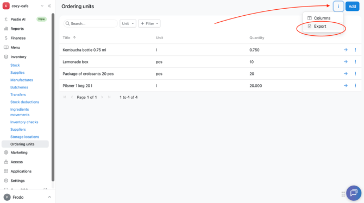Viewport: 364px width, 203px height.
Task: Go to next page pagination arrow
Action: tap(102, 97)
